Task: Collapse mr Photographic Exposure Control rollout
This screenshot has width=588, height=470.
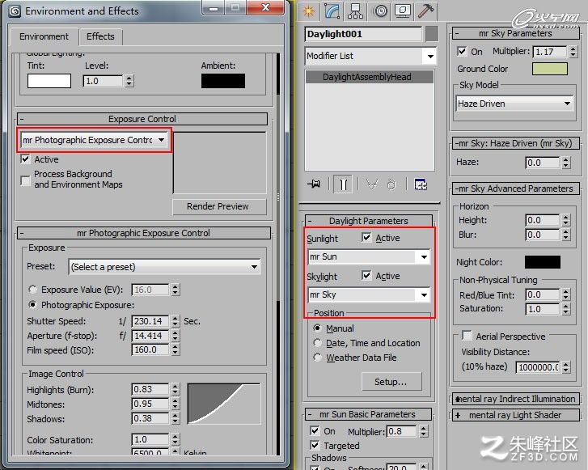Action: [x=144, y=233]
